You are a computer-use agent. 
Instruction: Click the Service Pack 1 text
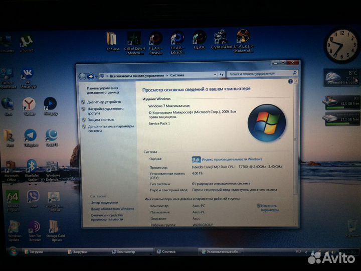tap(159, 123)
